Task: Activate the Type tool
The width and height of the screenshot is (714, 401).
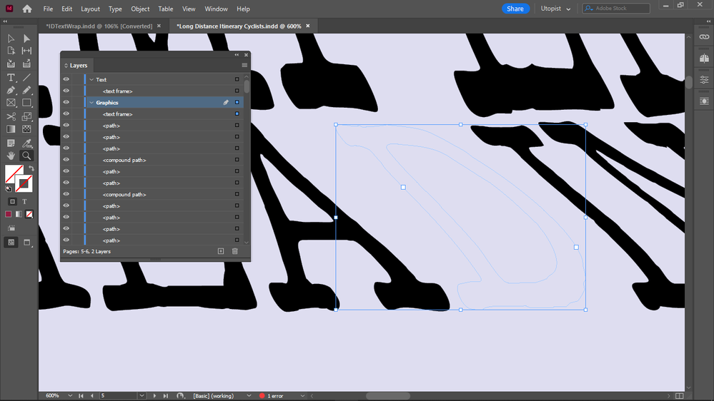Action: click(x=11, y=78)
